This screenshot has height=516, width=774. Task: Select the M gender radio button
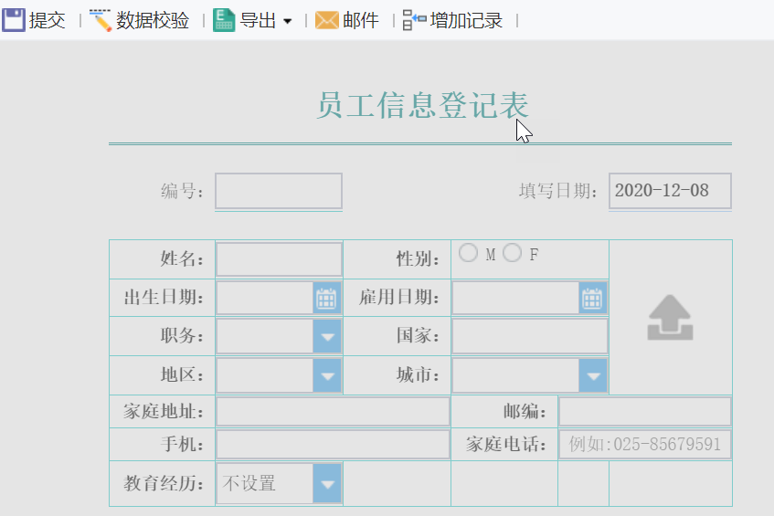(469, 254)
